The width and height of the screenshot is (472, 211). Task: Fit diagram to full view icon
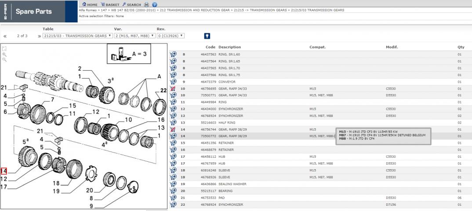pyautogui.click(x=4, y=49)
